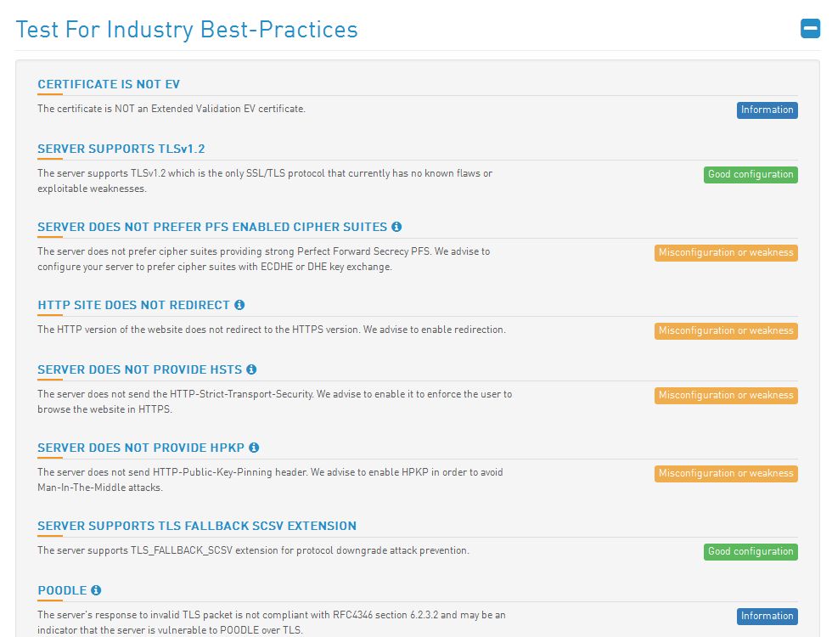Click the Test For Industry Best-Practices title
The image size is (832, 637).
click(187, 30)
